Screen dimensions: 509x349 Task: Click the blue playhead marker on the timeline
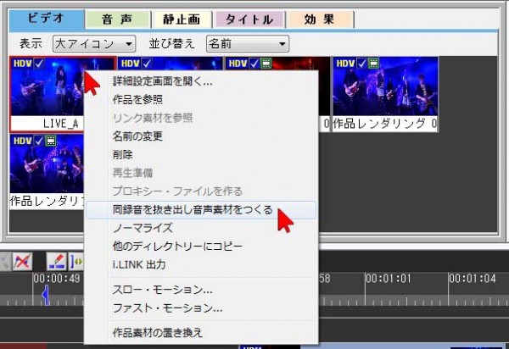click(46, 294)
